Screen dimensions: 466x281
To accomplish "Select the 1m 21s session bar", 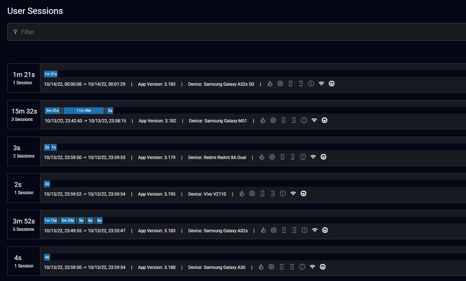I will point(51,74).
